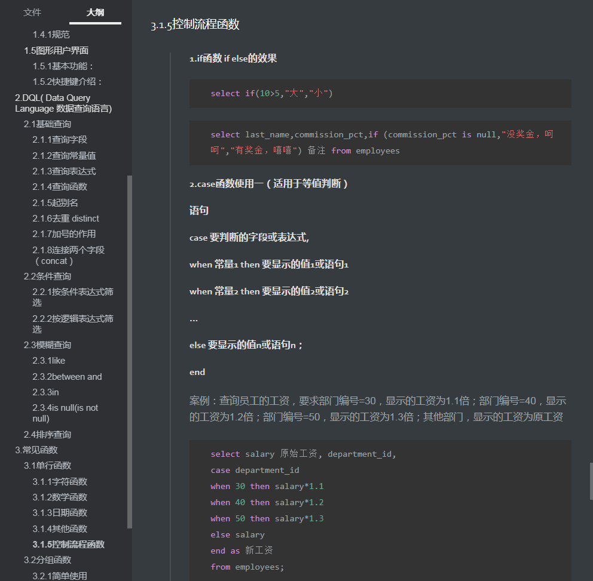Image resolution: width=593 pixels, height=581 pixels.
Task: Open 2.DQL Data Query Language heading
Action: pos(63,103)
